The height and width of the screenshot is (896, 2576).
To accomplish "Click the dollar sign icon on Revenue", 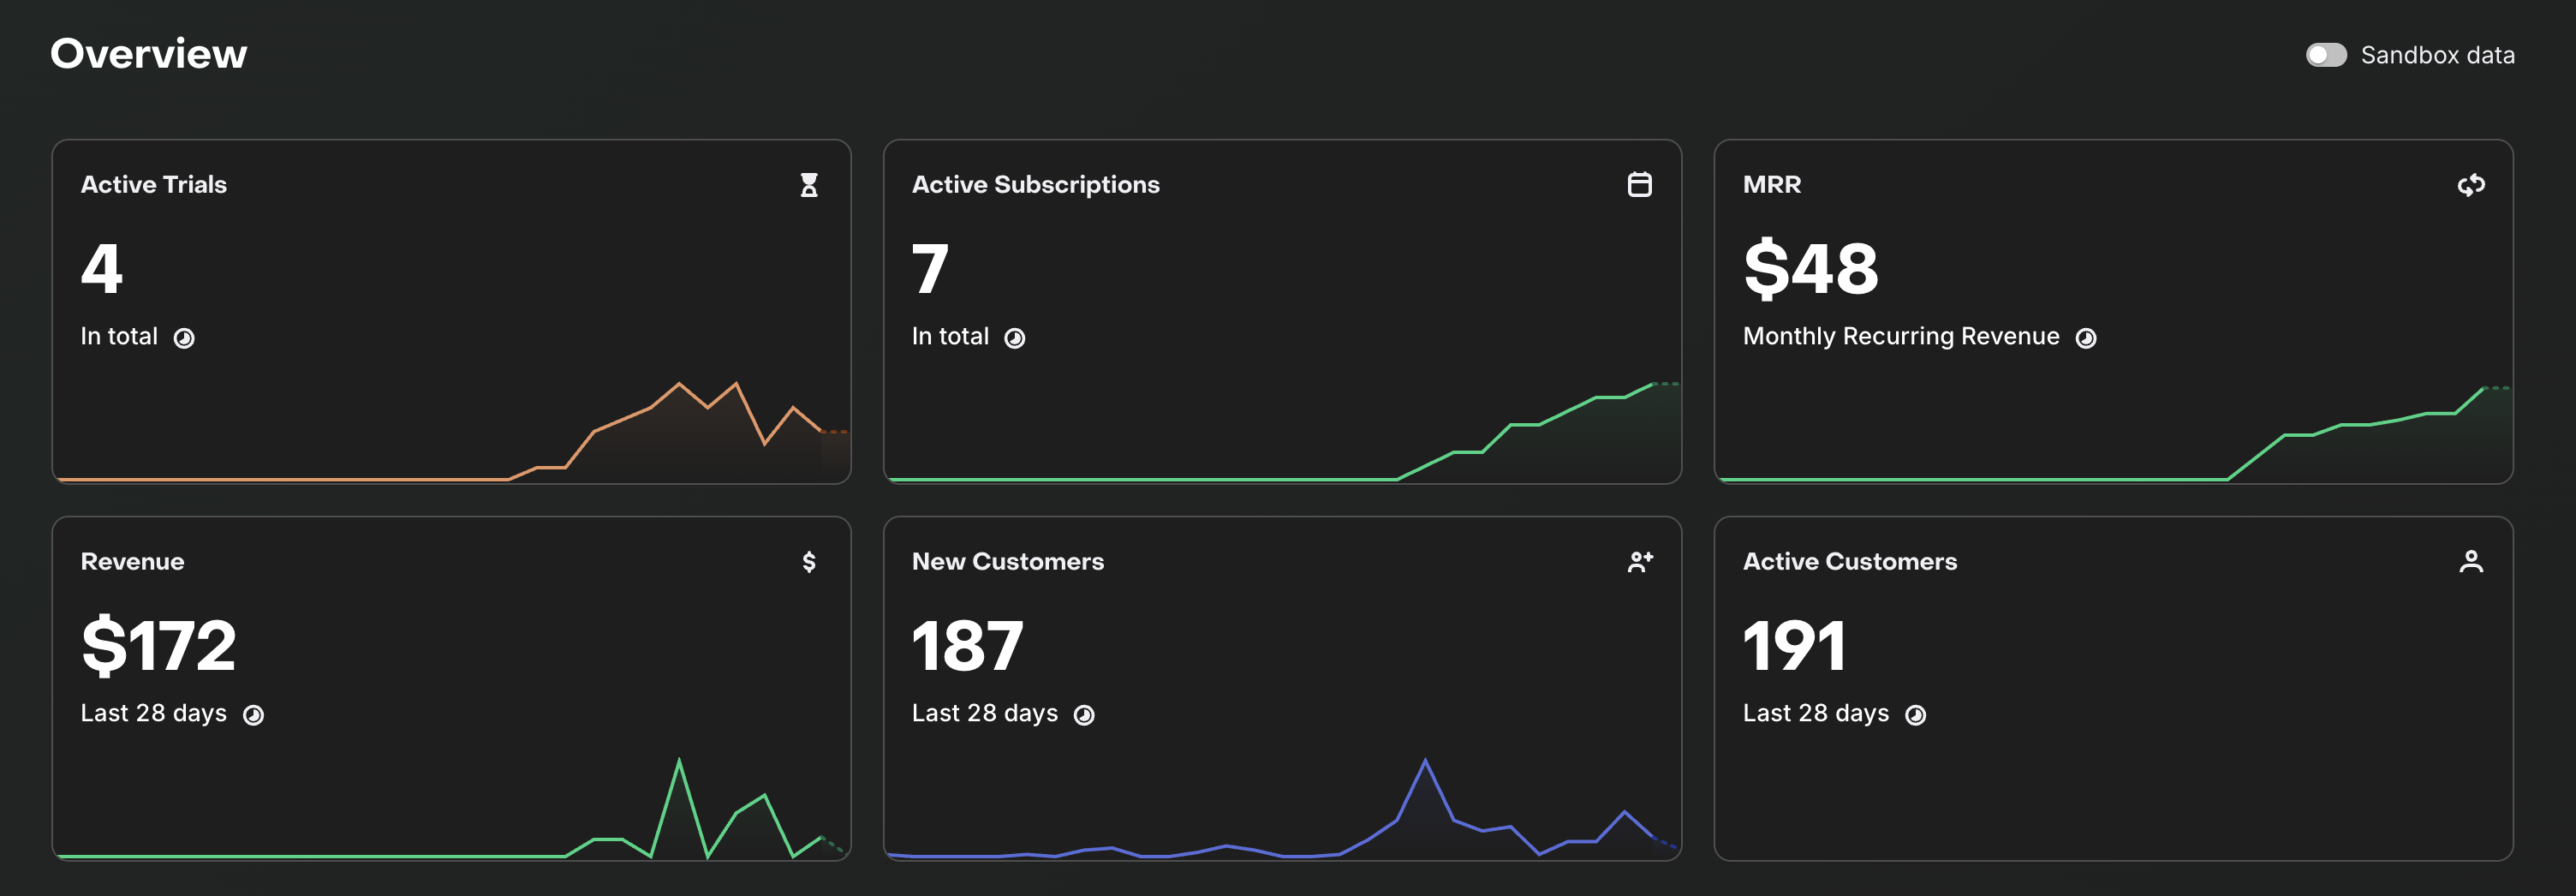I will 809,562.
